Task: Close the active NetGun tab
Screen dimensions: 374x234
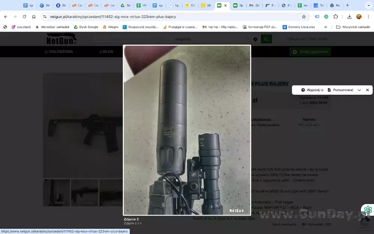Action: click(226, 5)
